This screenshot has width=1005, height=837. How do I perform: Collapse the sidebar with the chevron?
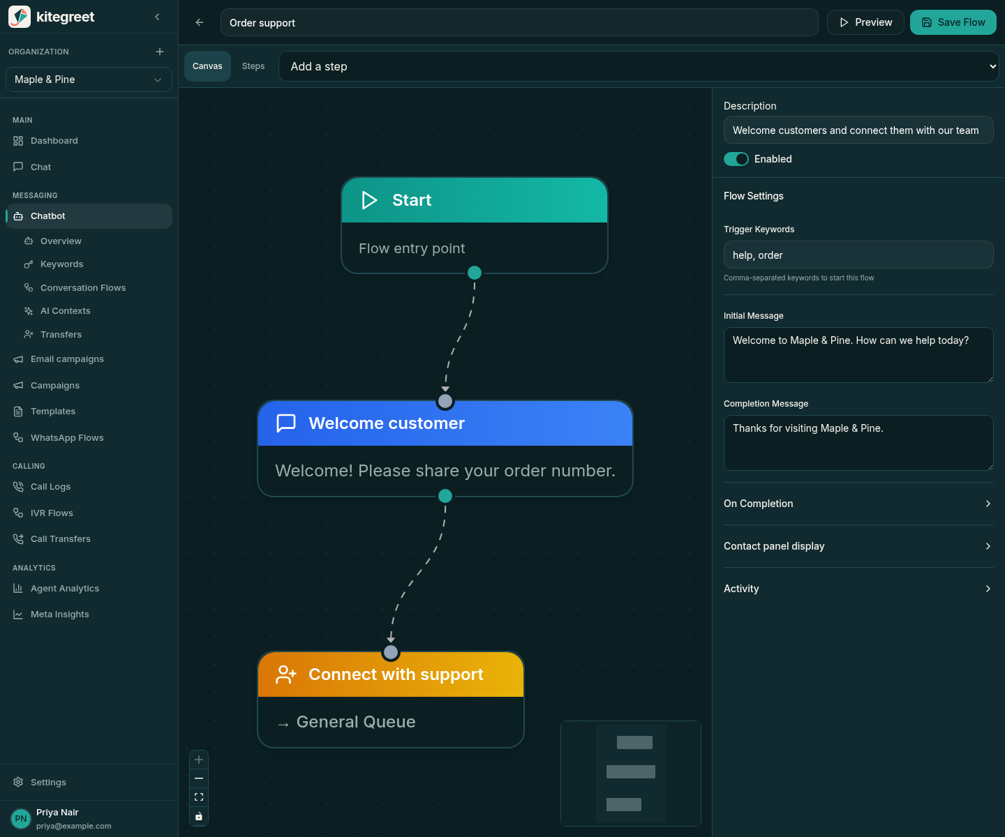pyautogui.click(x=157, y=17)
